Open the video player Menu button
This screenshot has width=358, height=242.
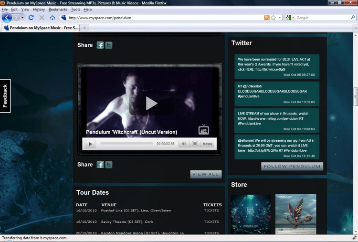[x=207, y=144]
